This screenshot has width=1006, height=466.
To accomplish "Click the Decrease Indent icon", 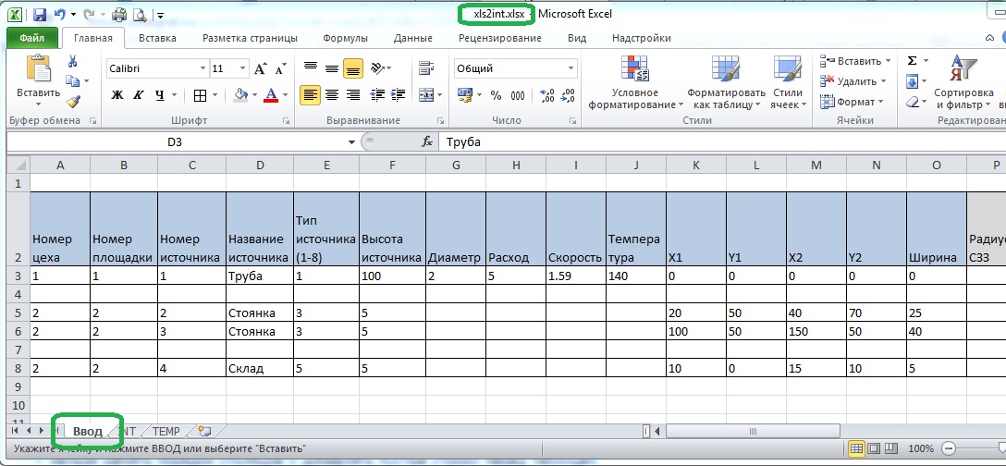I will [x=377, y=95].
